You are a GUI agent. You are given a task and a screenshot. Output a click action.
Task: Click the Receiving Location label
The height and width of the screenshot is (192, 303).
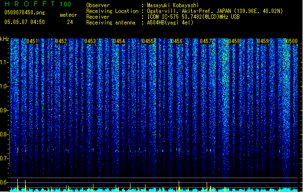(x=112, y=11)
